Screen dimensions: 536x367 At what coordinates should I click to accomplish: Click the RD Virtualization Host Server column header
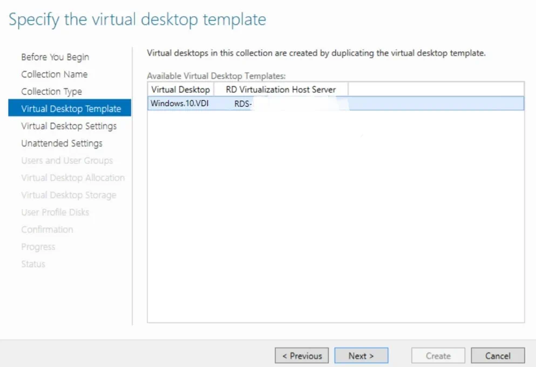280,89
